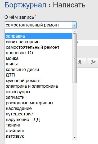Image resolution: width=98 pixels, height=144 pixels.
Task: Click the list scrollbar up arrow
Action: coord(74,31)
